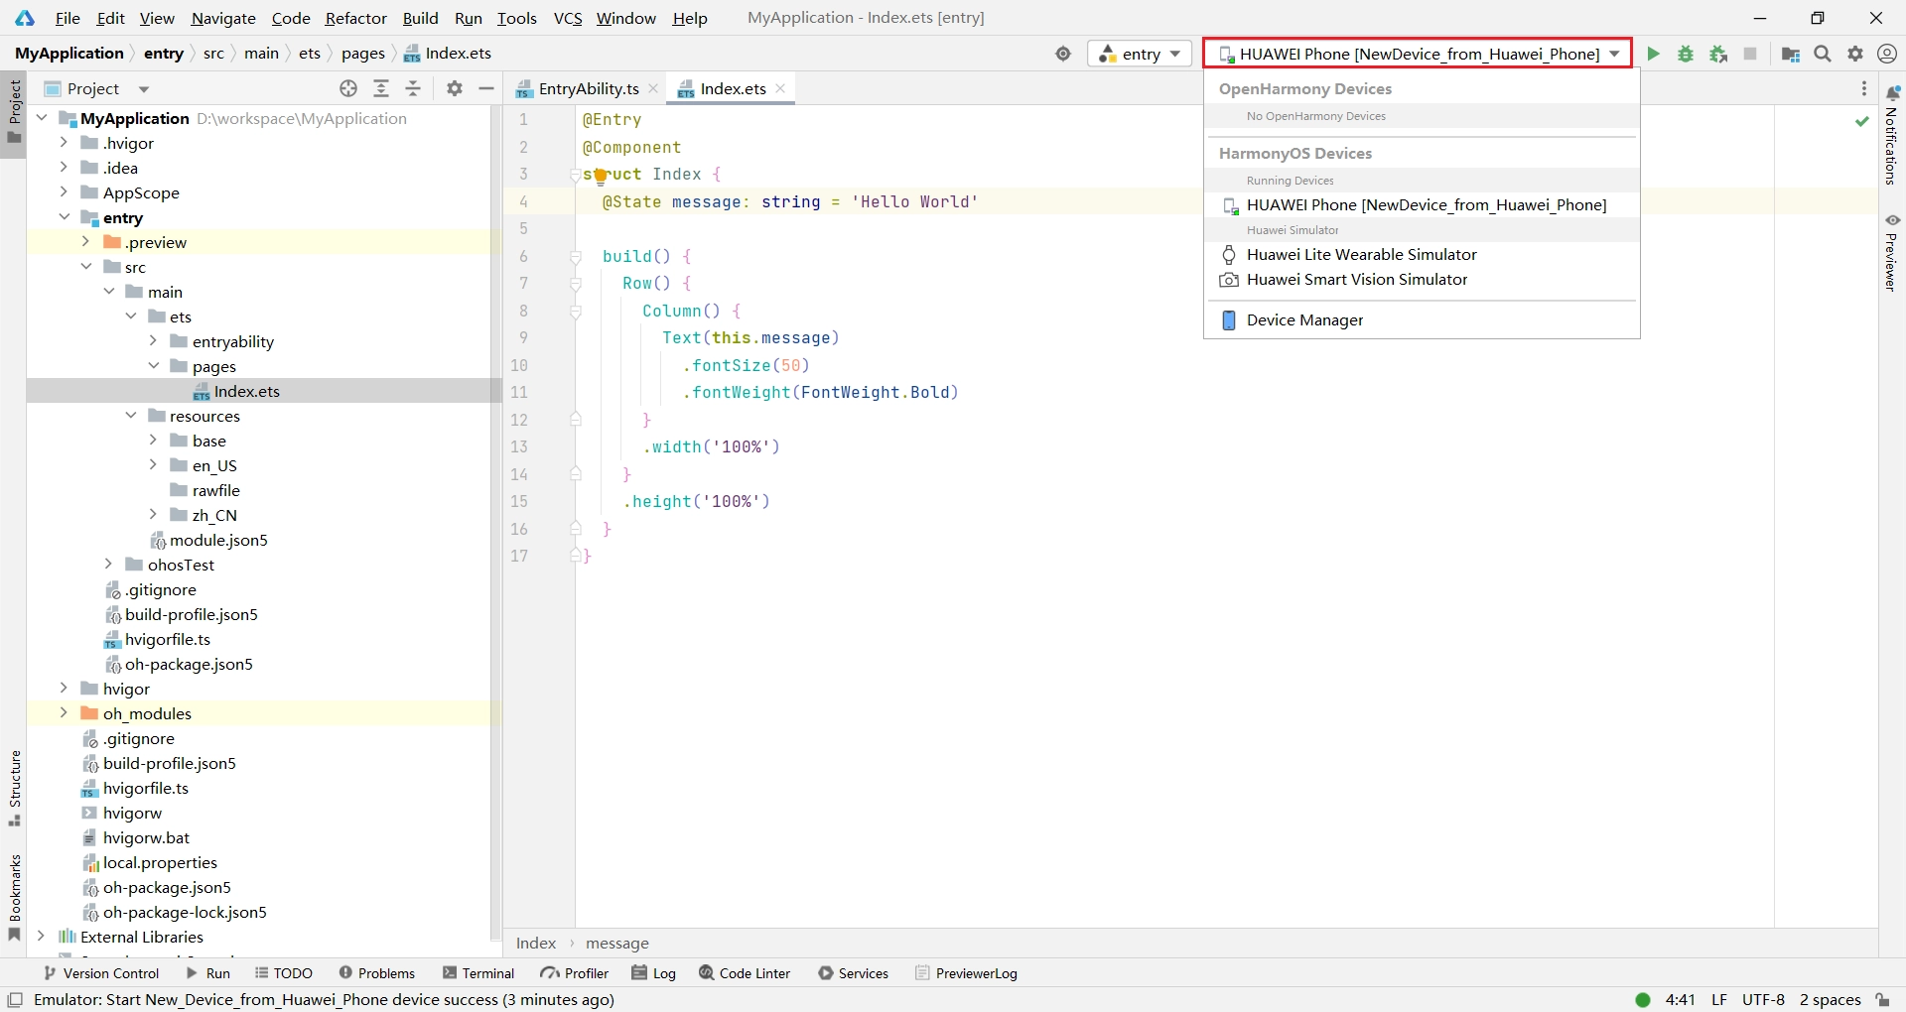1906x1012 pixels.
Task: Open the entry module configuration dropdown
Action: [1140, 54]
